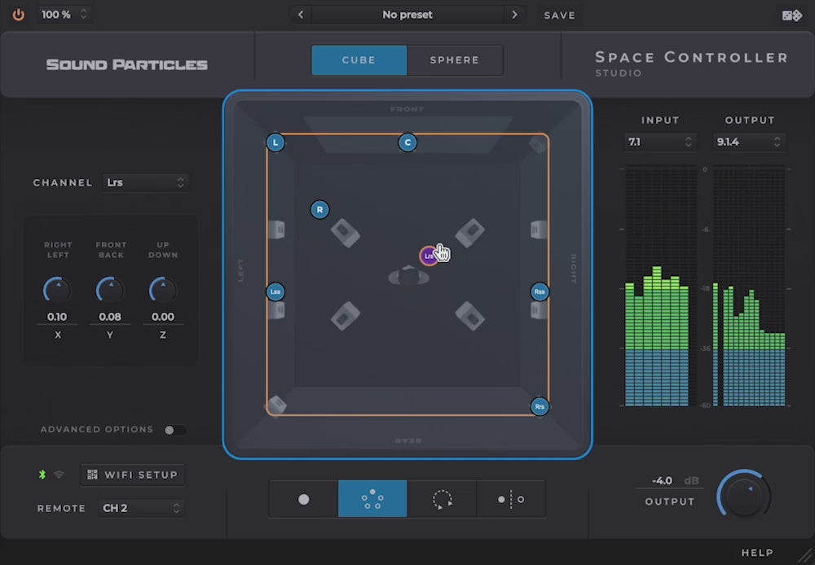Open the 100 % zoom scale dropdown
815x565 pixels.
(64, 15)
